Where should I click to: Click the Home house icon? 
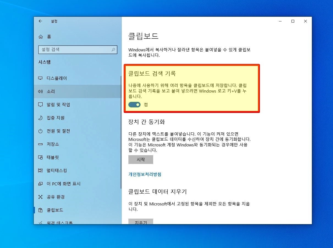(41, 37)
